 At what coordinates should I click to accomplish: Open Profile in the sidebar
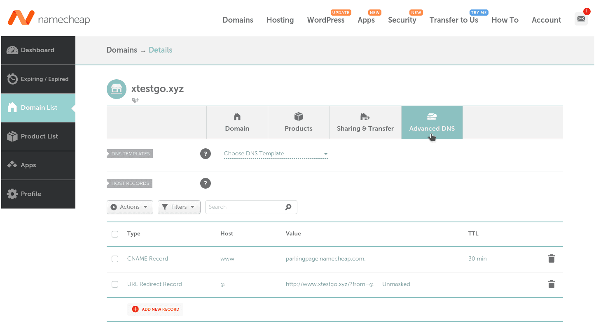tap(38, 194)
